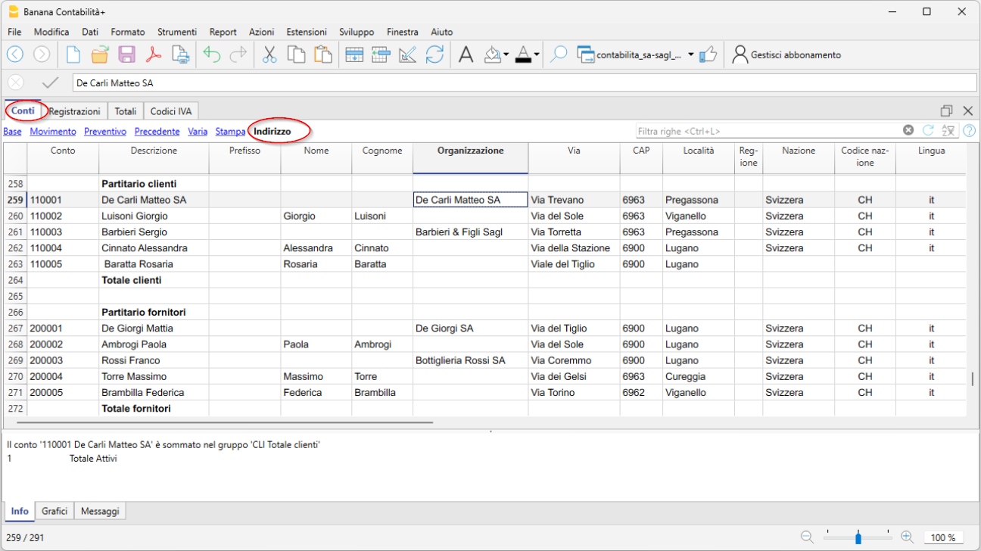Click the help question mark icon
This screenshot has width=981, height=551.
coord(969,130)
